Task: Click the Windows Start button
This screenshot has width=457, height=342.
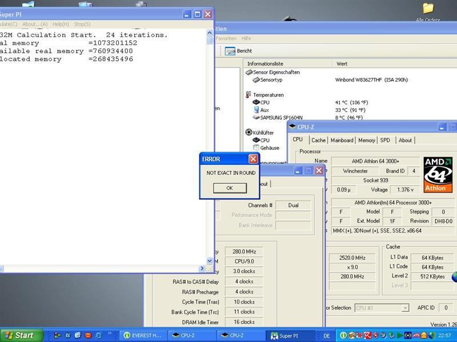Action: pyautogui.click(x=21, y=335)
